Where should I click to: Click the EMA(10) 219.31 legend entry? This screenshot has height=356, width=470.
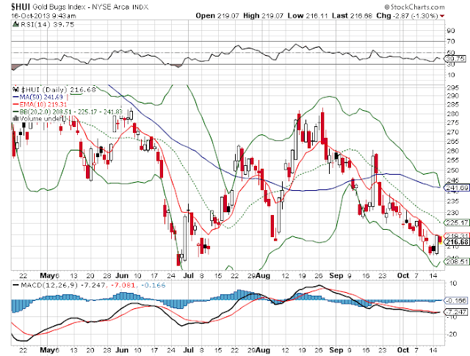40,104
